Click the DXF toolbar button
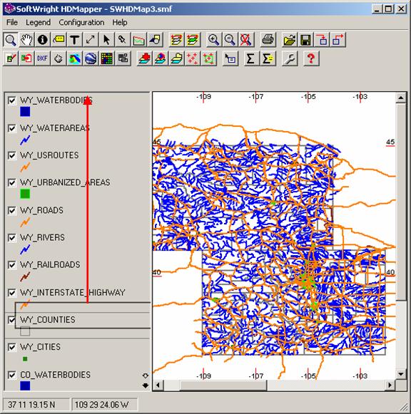 pyautogui.click(x=43, y=58)
